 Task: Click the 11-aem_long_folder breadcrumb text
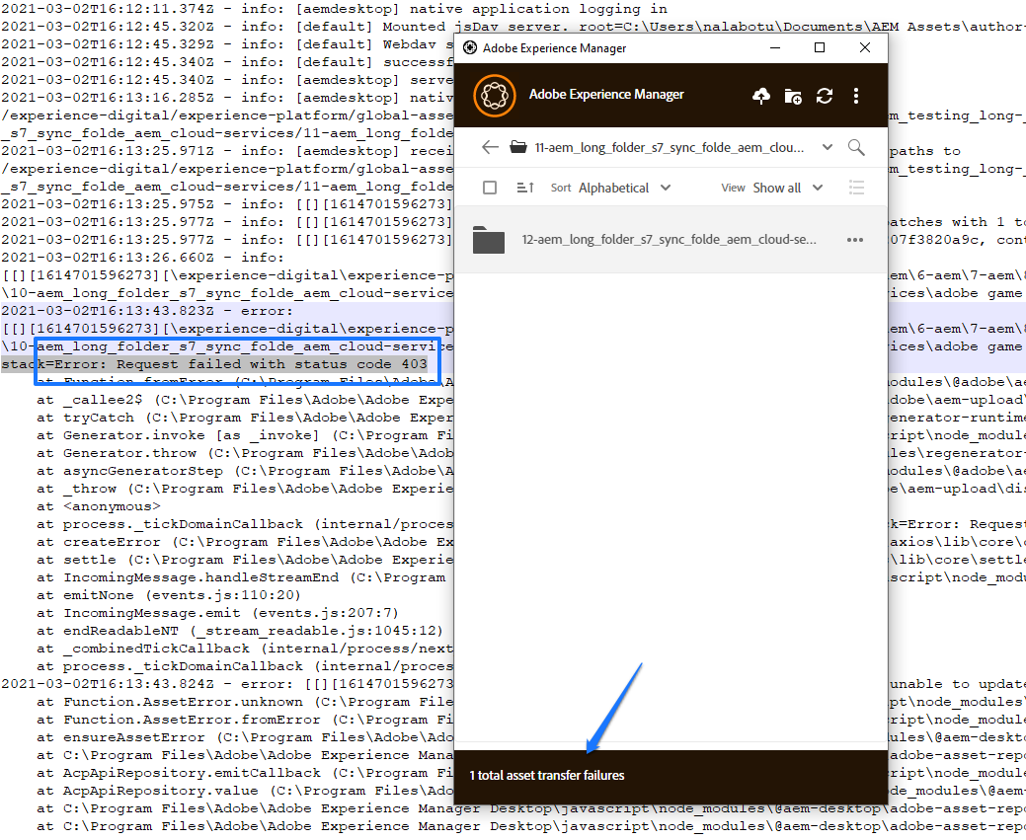click(669, 148)
